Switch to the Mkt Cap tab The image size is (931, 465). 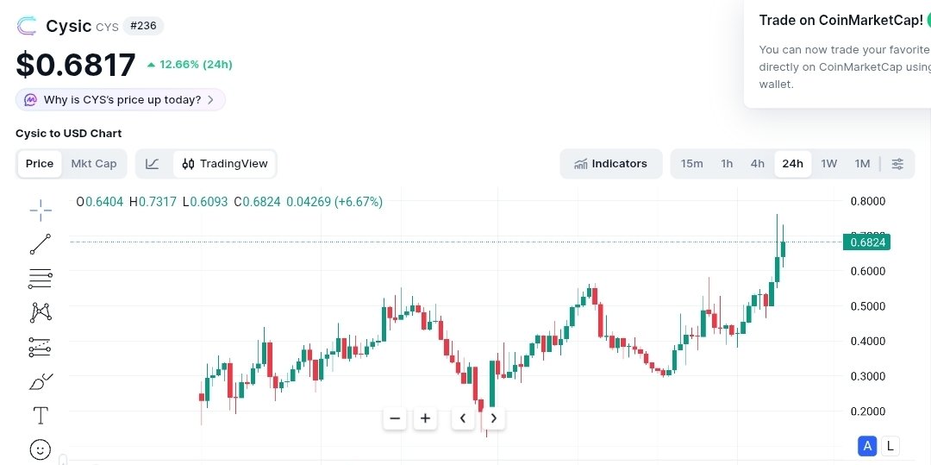[x=93, y=164]
